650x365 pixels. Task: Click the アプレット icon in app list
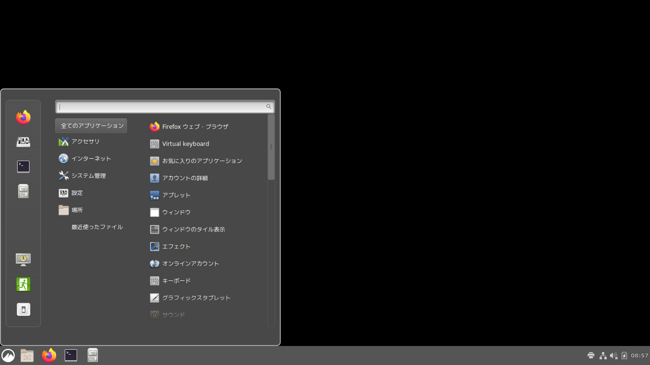click(155, 195)
